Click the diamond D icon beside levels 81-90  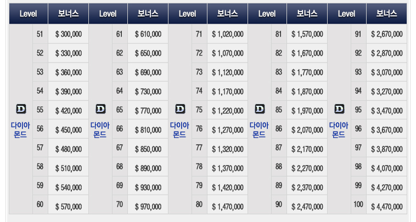pyautogui.click(x=260, y=109)
